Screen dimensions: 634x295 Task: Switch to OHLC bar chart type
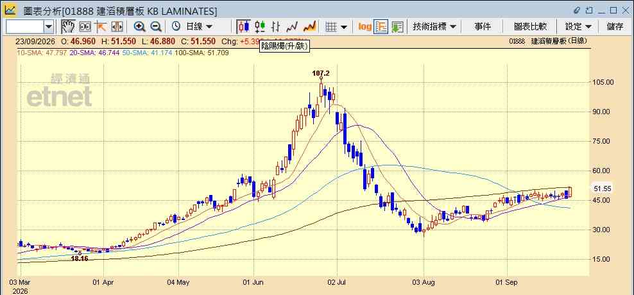(276, 27)
